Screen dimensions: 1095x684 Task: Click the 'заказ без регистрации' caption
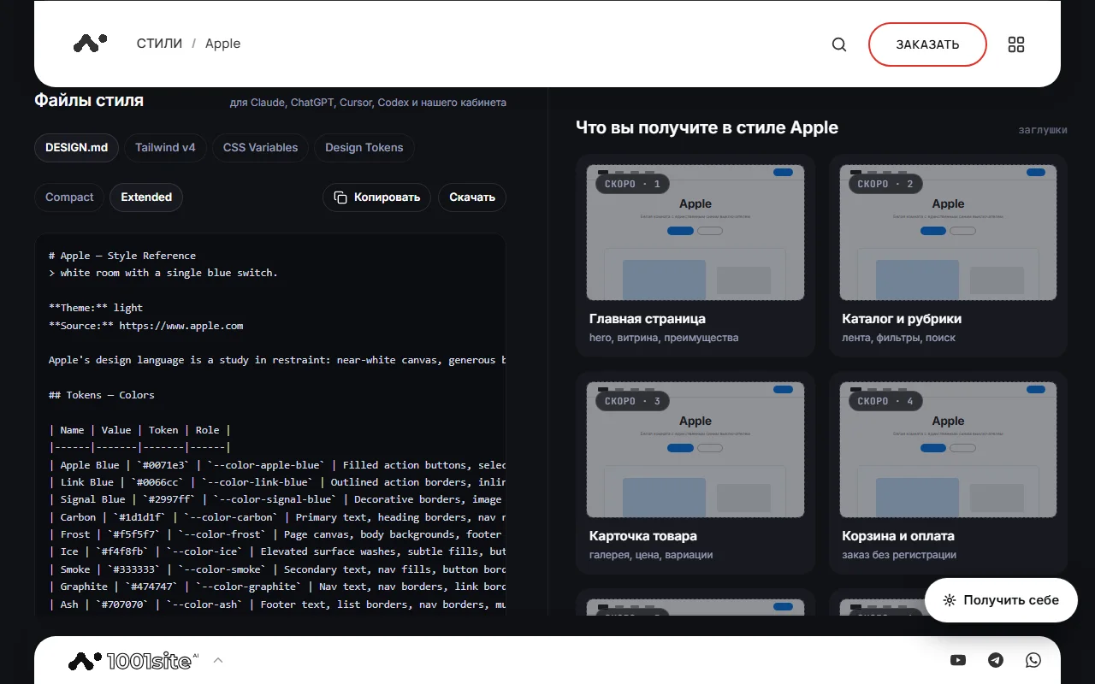pyautogui.click(x=899, y=555)
